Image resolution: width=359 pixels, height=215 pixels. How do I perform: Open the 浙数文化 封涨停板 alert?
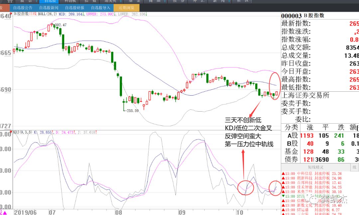coord(311,205)
